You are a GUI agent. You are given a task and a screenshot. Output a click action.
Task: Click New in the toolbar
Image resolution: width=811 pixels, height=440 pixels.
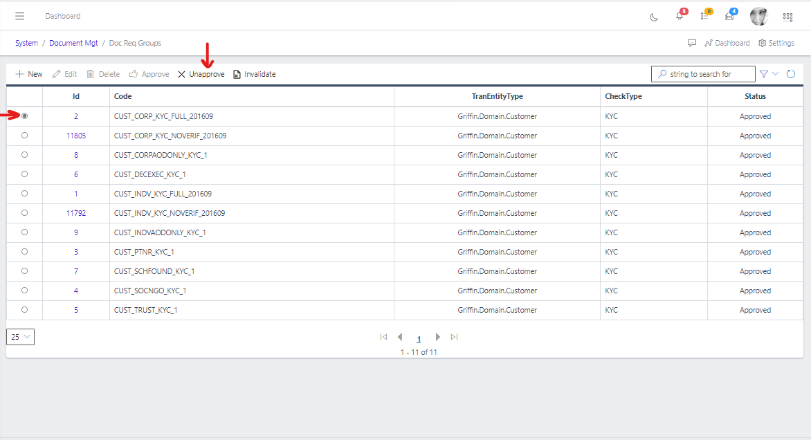point(29,74)
